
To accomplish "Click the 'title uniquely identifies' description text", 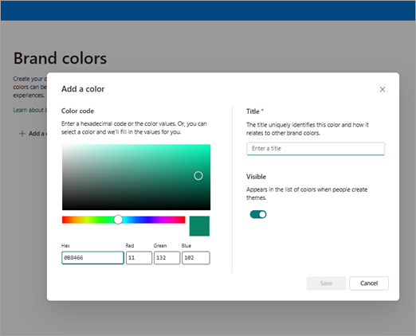I will [x=308, y=129].
